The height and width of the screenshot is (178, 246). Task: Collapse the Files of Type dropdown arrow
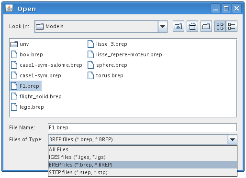(233, 139)
